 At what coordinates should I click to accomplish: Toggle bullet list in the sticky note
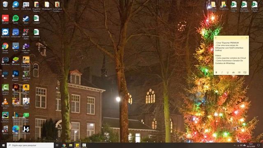click(239, 72)
